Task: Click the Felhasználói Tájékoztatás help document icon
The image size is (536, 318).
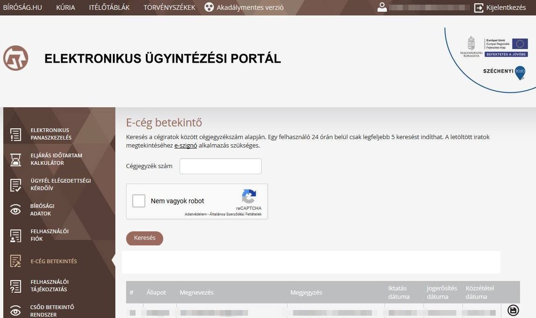Action: coord(15,286)
